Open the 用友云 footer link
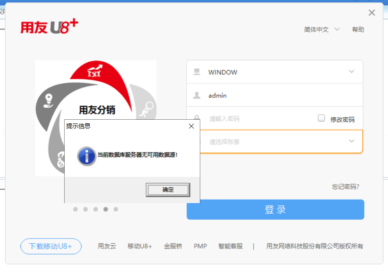388x272 pixels. click(x=107, y=246)
